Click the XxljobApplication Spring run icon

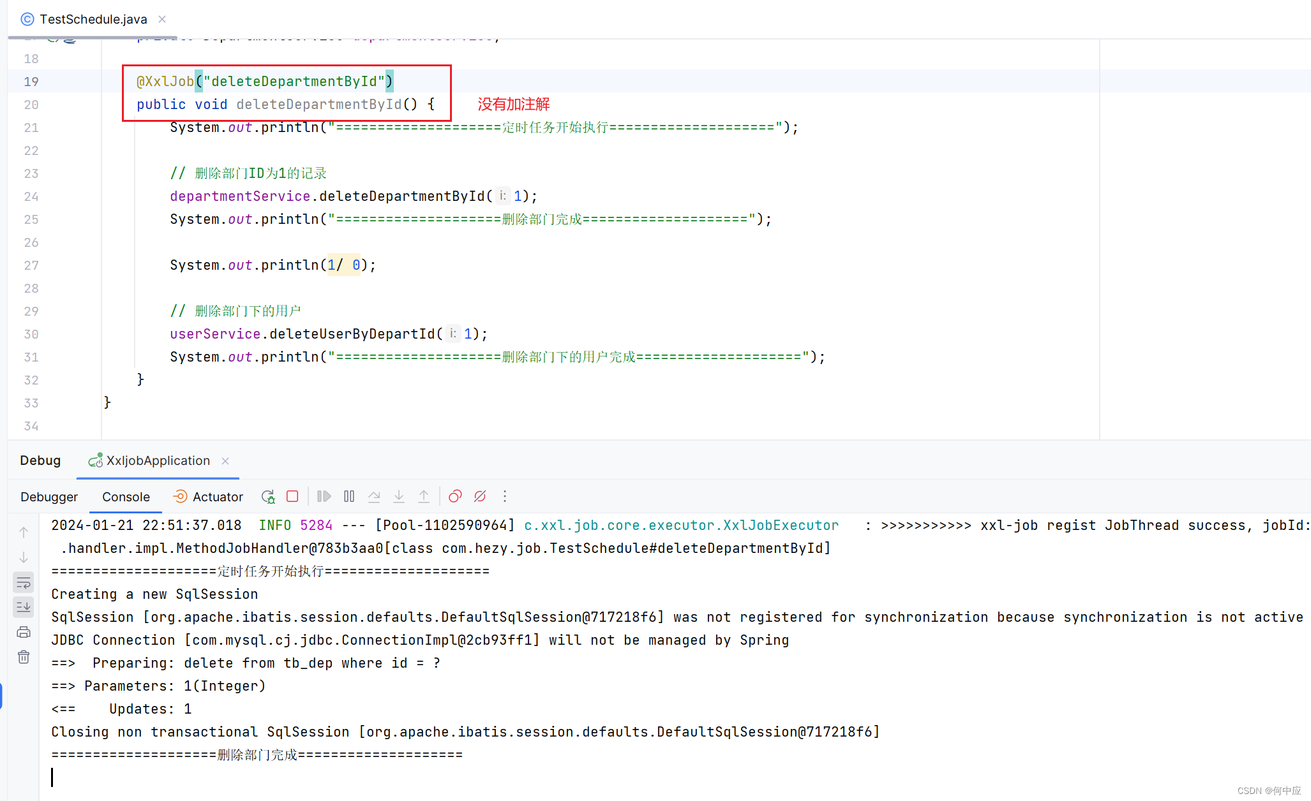pyautogui.click(x=96, y=460)
